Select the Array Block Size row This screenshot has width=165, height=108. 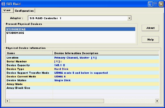pos(82,88)
